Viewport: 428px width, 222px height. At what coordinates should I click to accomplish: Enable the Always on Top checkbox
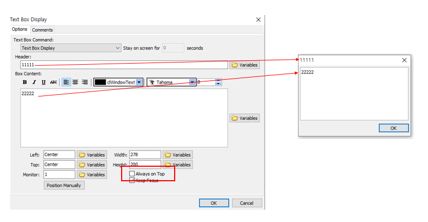coord(132,173)
